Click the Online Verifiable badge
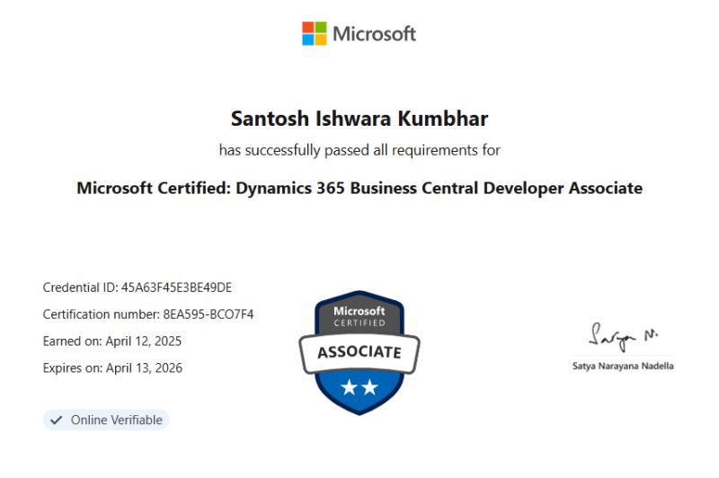 pos(106,420)
